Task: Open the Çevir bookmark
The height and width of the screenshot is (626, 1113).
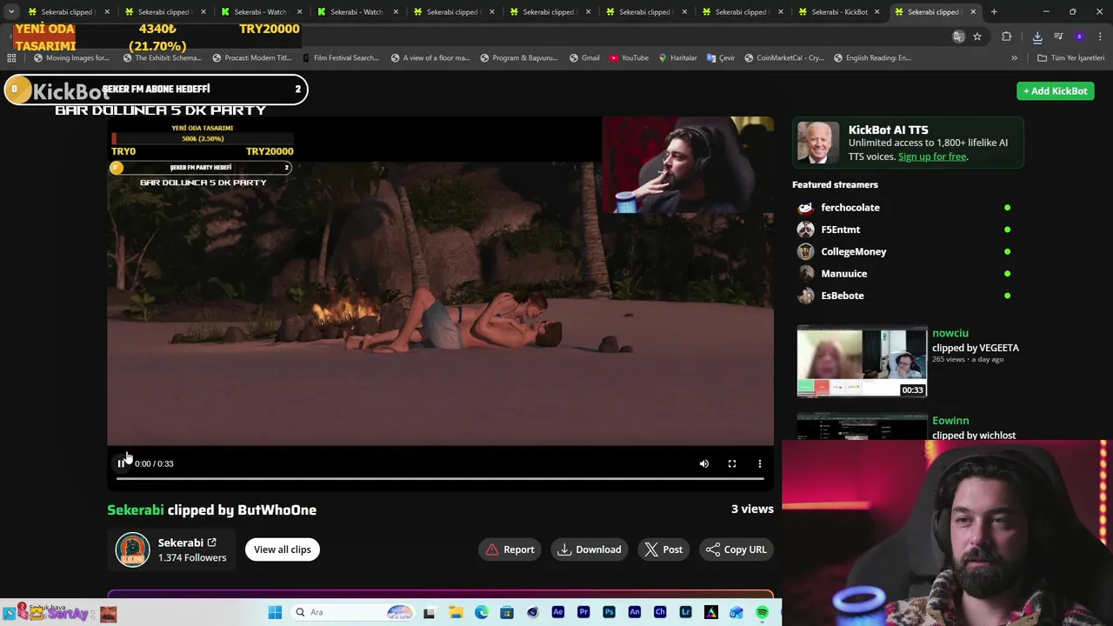Action: tap(721, 58)
